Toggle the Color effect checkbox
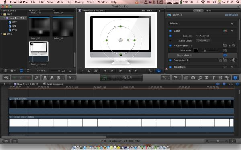Image resolution: width=241 pixels, height=150 pixels. (170, 31)
